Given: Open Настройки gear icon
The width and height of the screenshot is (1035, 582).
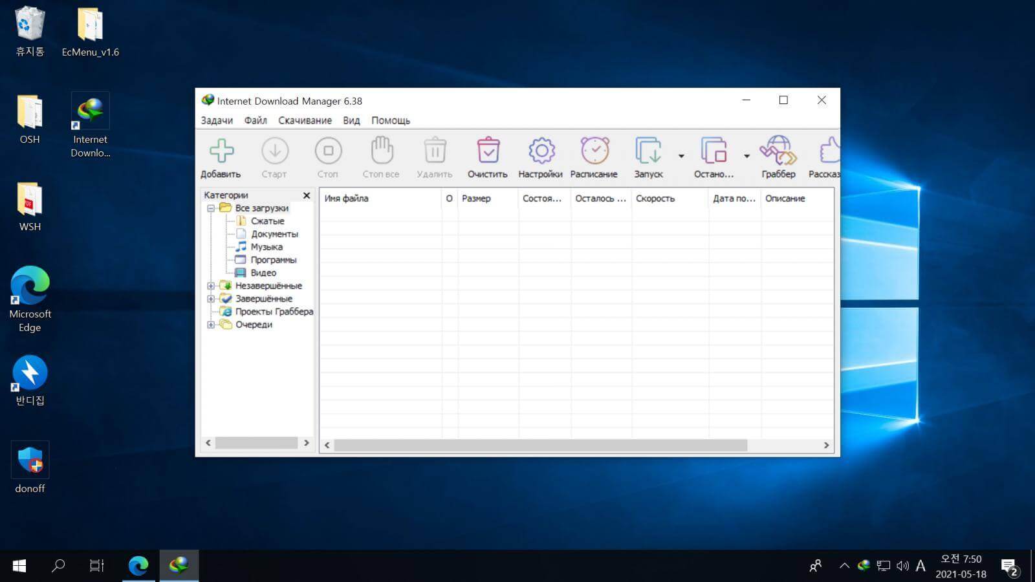Looking at the screenshot, I should click(x=541, y=151).
